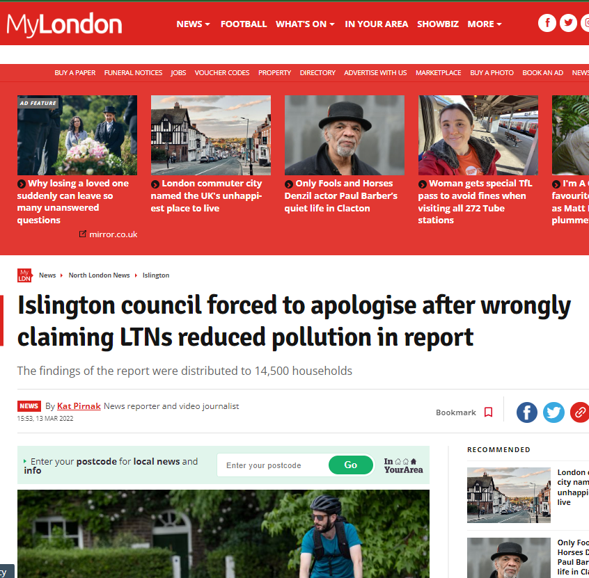This screenshot has height=578, width=589.
Task: Expand the WHAT'S ON dropdown menu
Action: (x=305, y=24)
